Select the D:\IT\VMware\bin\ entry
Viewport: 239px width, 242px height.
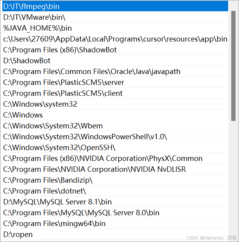[115, 17]
